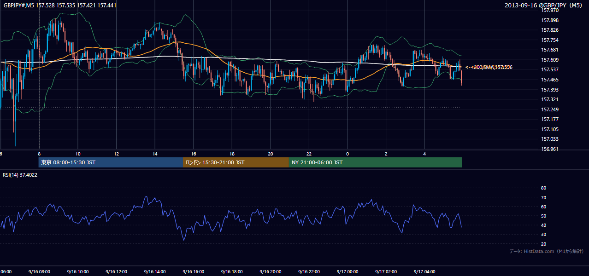
Task: Click the 9/17 00:00 bottom date label
Action: [x=348, y=271]
